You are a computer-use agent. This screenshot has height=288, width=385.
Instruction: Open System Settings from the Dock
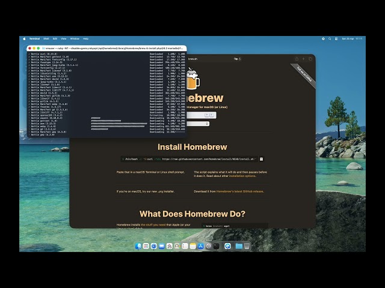point(209,246)
